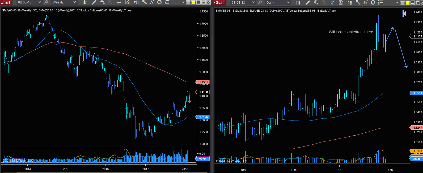Open Strategies in Daily chart toolbar
Screen dimensions: 423x173
[358, 2]
